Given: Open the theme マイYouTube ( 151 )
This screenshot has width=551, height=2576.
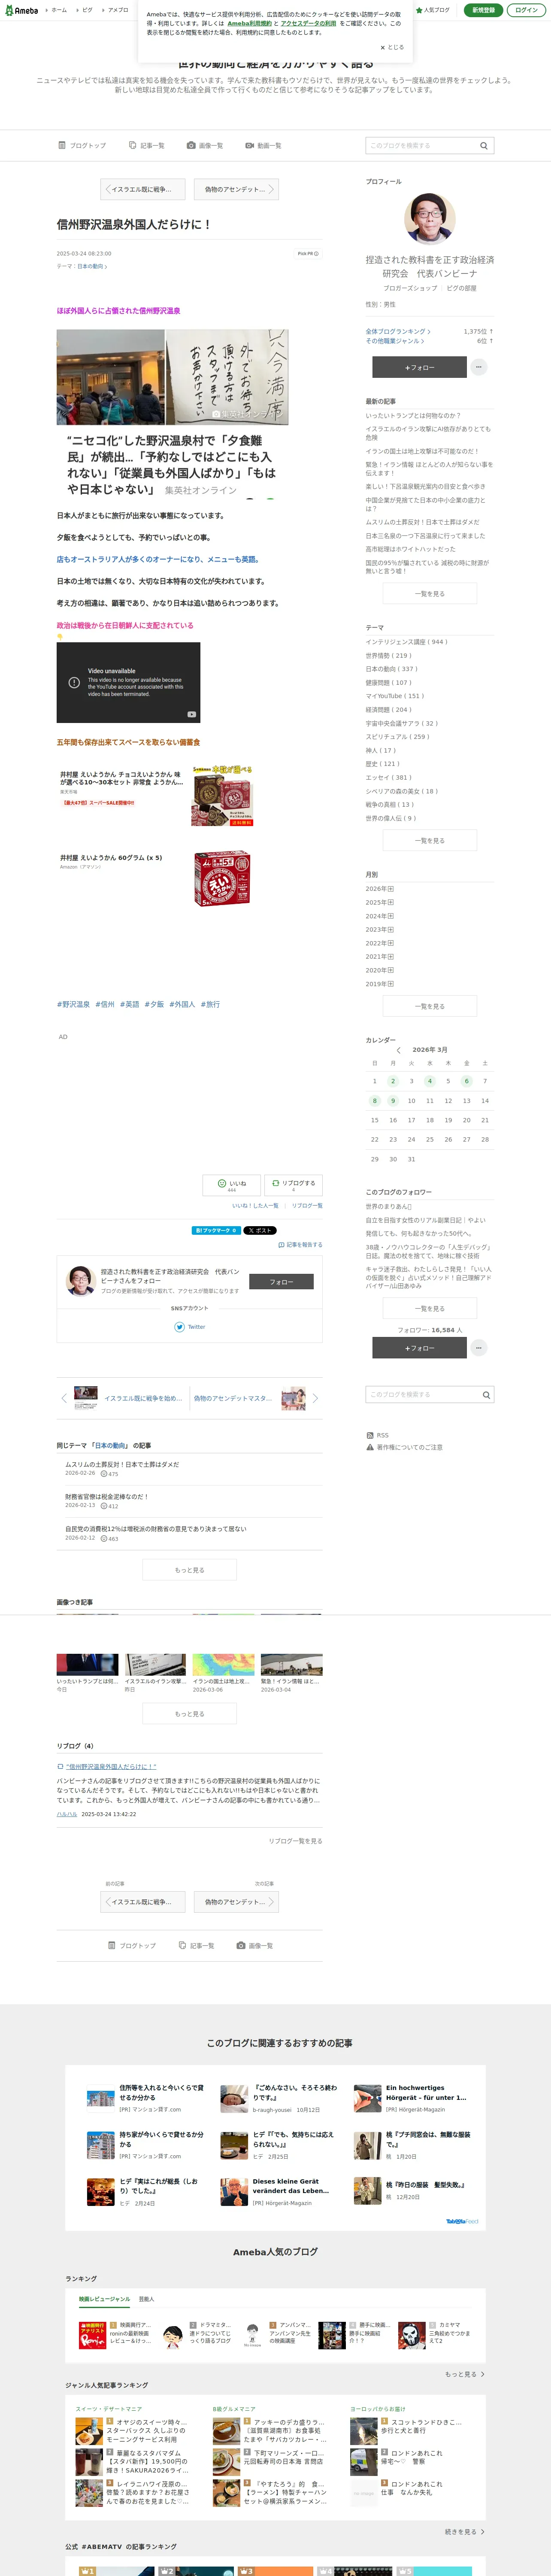Looking at the screenshot, I should (394, 696).
